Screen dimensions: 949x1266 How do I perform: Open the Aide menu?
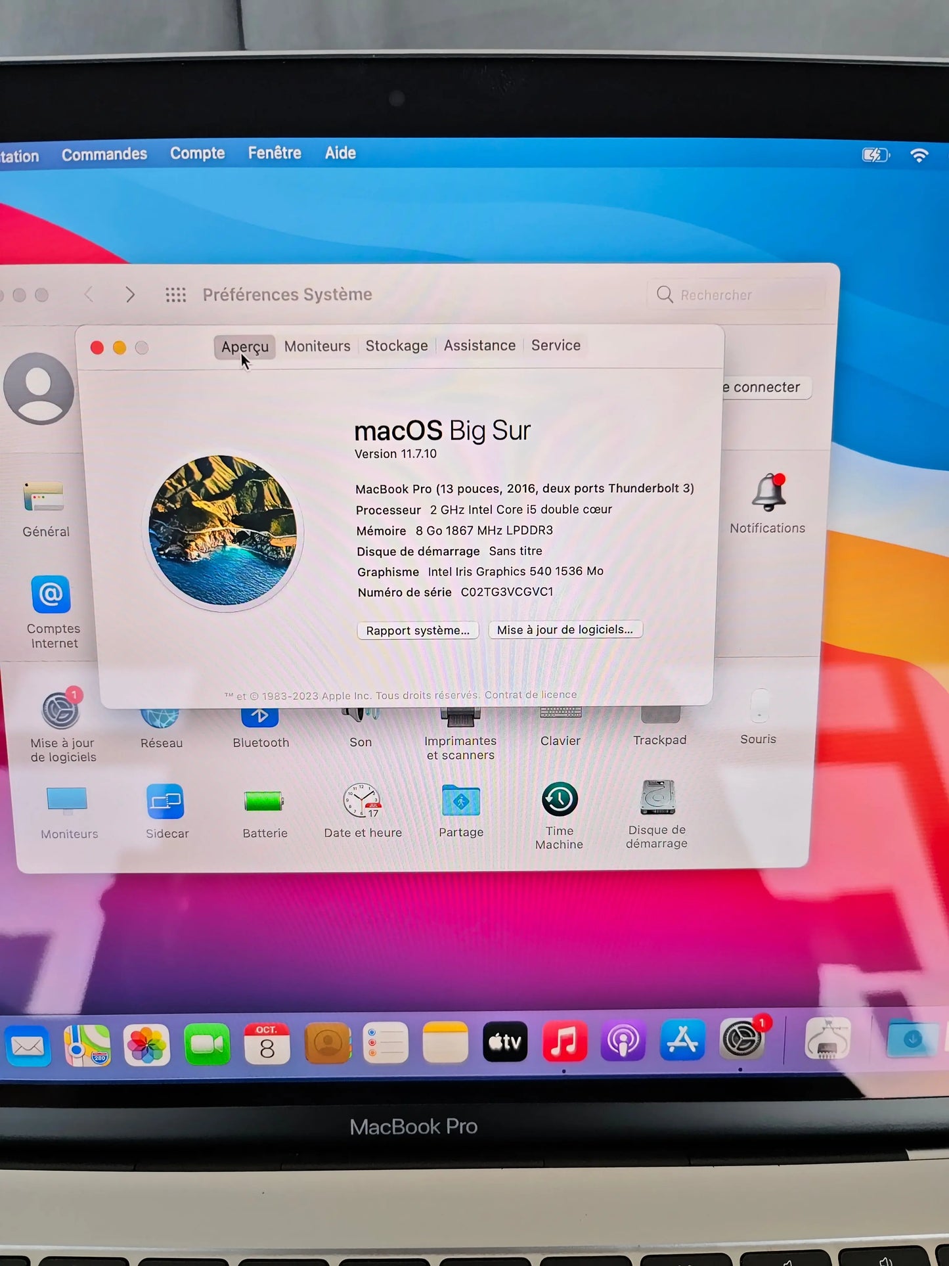point(340,153)
